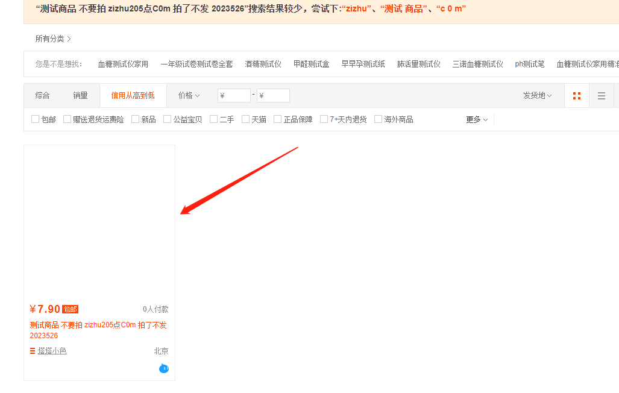Image resolution: width=619 pixels, height=393 pixels.
Task: Enable the 包邮 checkbox filter
Action: click(x=36, y=119)
